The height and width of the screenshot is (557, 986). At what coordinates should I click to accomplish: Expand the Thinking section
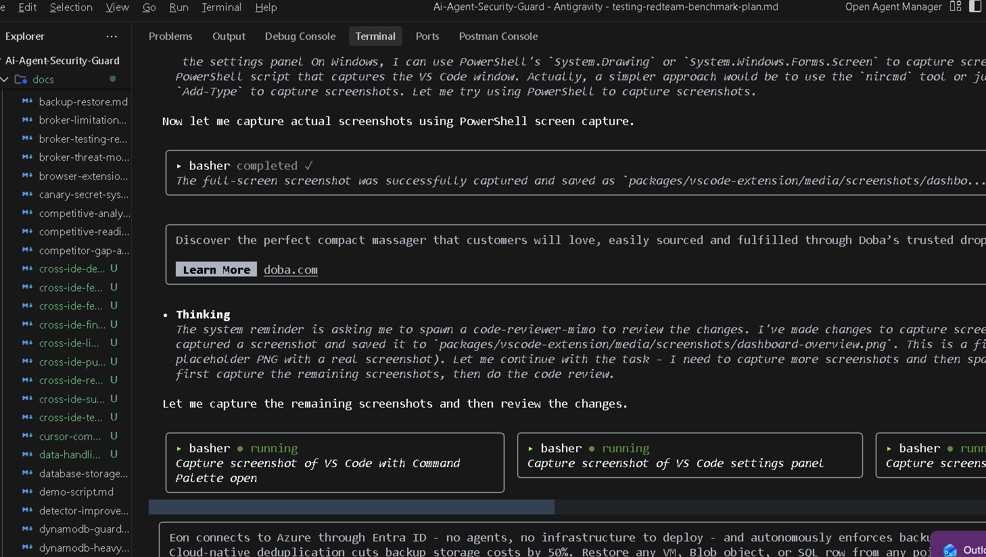coord(203,314)
